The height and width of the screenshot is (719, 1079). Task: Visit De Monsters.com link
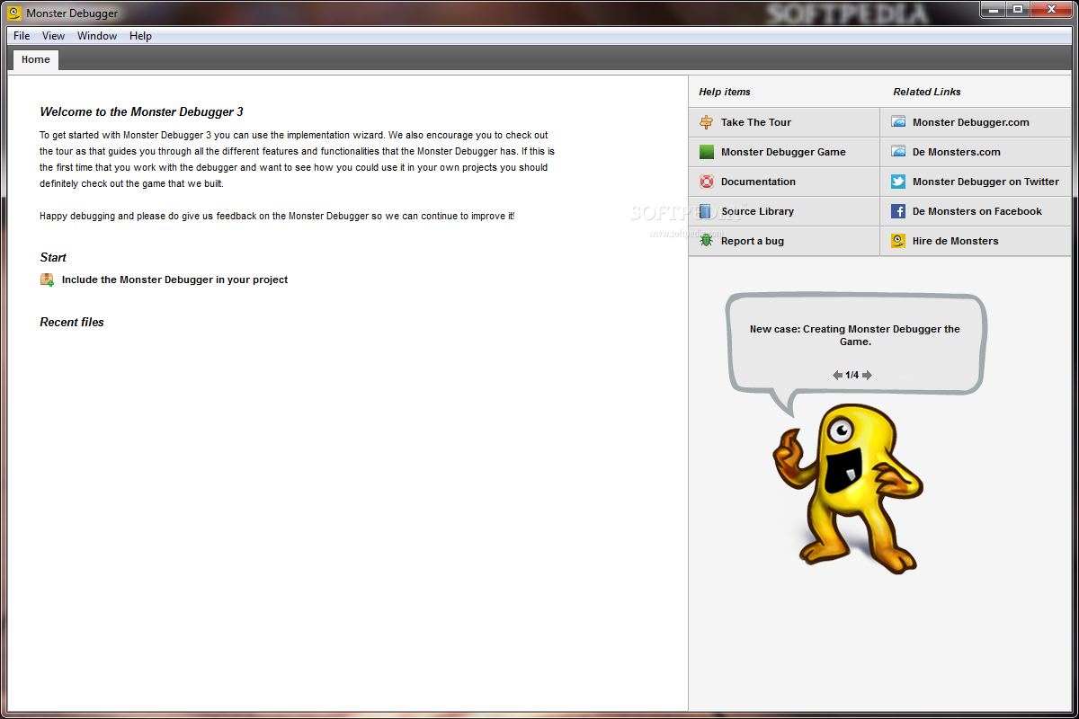(976, 152)
